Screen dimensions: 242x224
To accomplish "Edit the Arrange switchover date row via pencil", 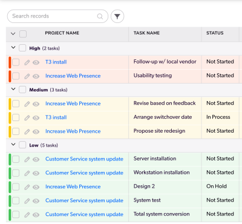I will [27, 118].
